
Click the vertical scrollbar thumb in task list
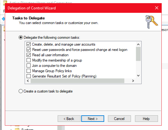tap(138, 54)
